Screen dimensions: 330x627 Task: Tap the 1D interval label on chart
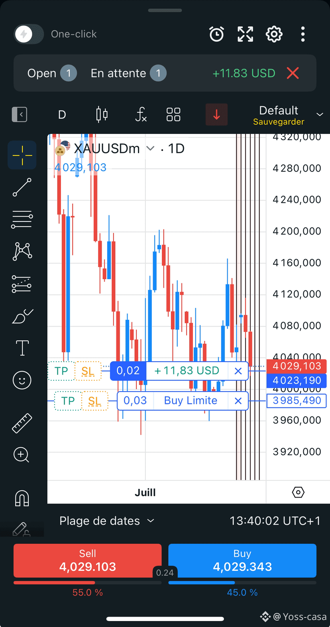point(176,149)
